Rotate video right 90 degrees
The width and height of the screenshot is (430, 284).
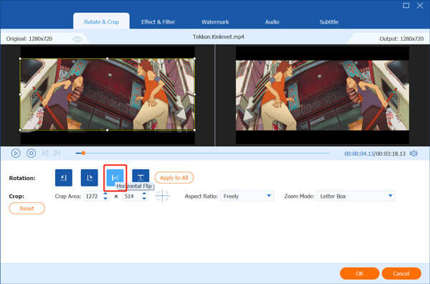point(89,178)
